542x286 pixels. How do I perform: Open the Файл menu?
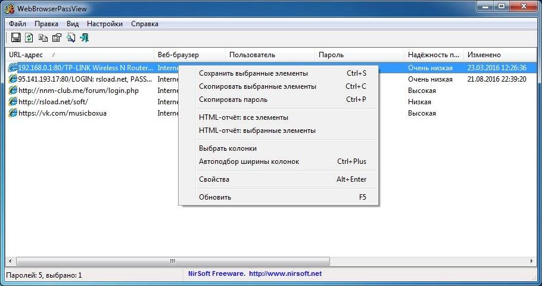18,24
